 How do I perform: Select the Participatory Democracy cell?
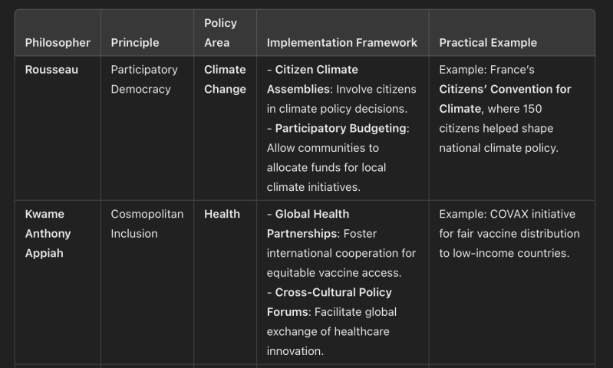point(143,79)
